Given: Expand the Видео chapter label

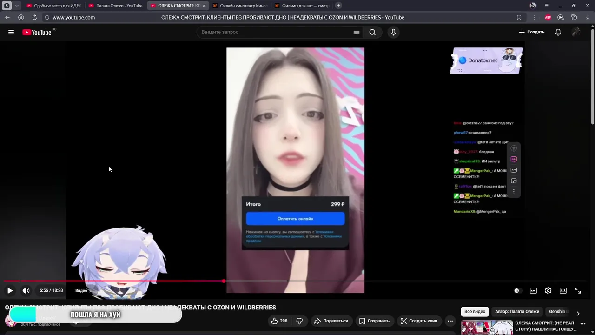Looking at the screenshot, I should coord(83,290).
